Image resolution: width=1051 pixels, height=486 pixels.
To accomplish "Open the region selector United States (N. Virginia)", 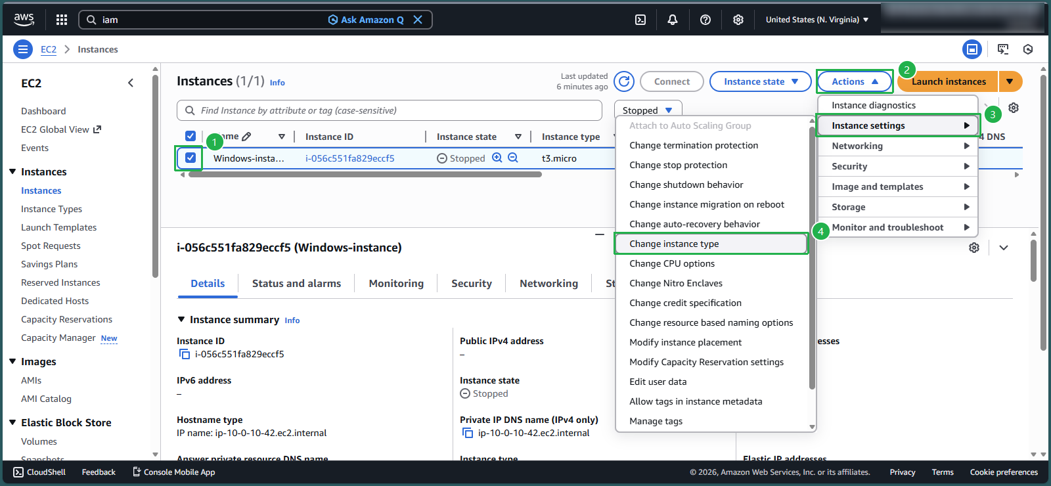I will click(817, 20).
